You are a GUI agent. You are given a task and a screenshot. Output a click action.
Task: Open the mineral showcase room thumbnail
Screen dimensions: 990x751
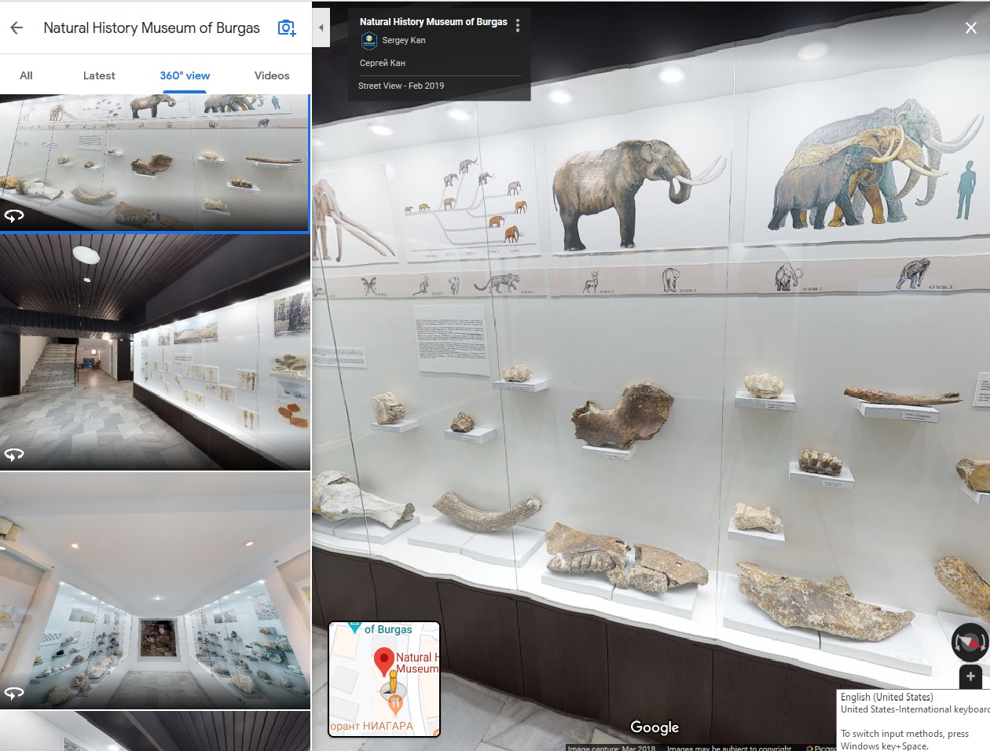click(x=155, y=591)
